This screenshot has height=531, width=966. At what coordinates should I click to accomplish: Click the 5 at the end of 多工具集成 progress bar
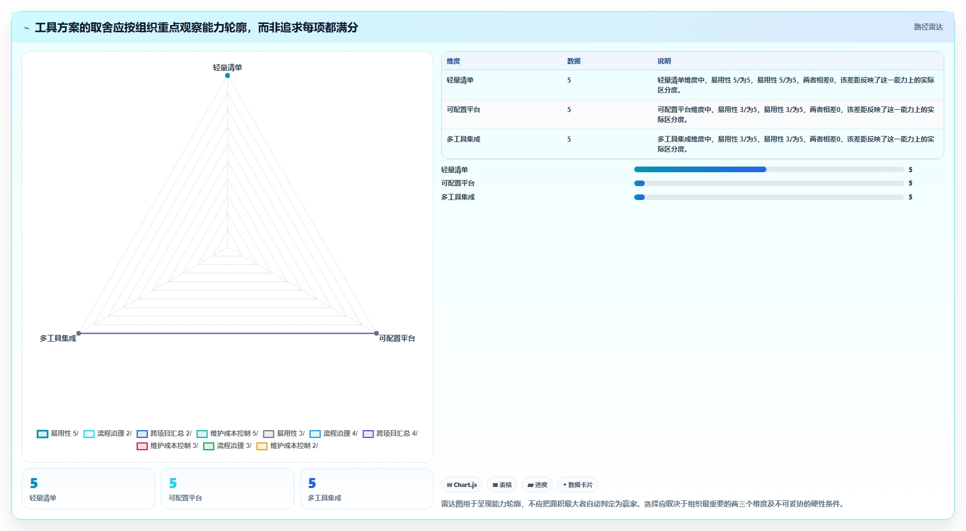tap(910, 197)
